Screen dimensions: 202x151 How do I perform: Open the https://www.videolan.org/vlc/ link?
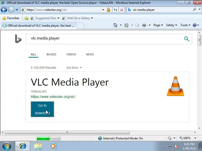click(x=53, y=97)
